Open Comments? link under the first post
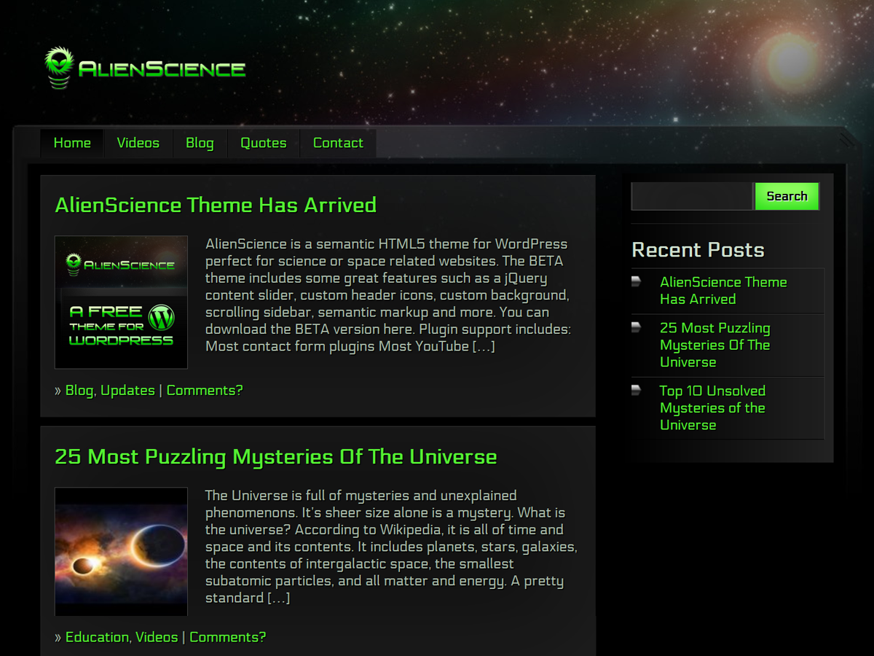Image resolution: width=874 pixels, height=656 pixels. 205,391
